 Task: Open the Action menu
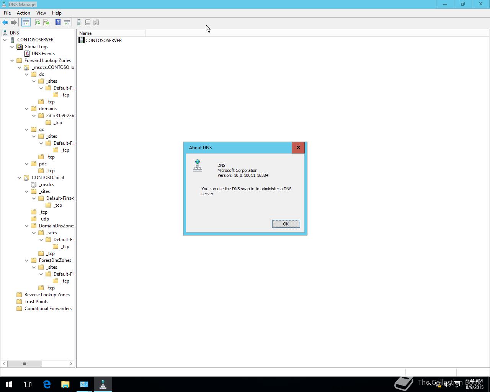23,13
